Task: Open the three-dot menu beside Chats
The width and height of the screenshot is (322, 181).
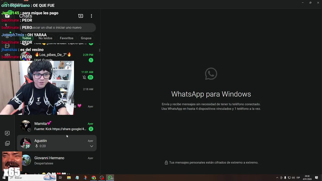Action: point(91,16)
